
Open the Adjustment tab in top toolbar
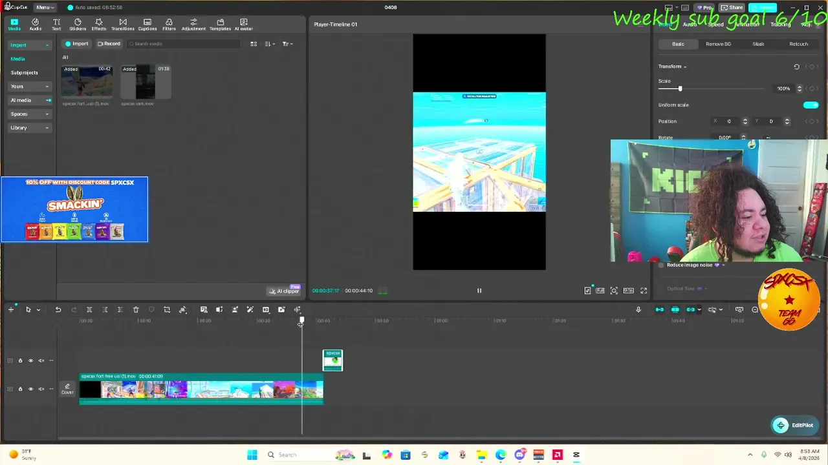pos(193,25)
